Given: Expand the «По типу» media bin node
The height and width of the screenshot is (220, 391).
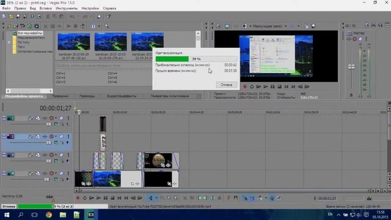Looking at the screenshot, I should coord(9,42).
